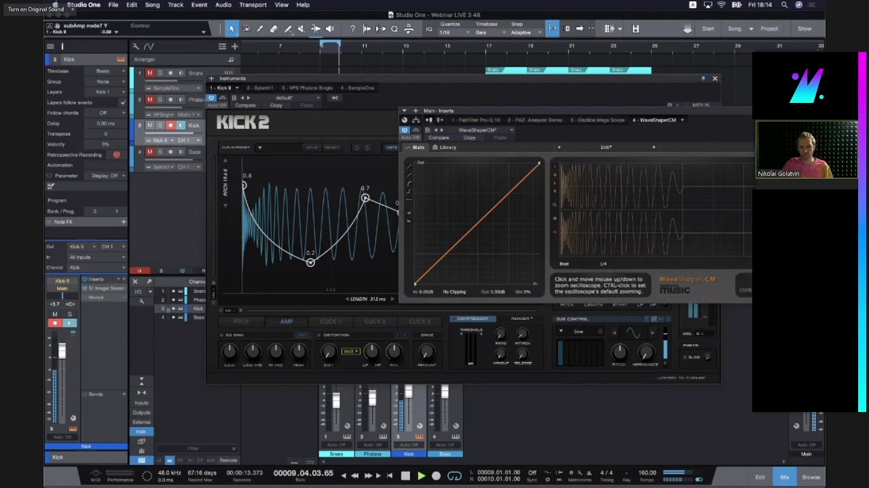Click Snare channel fader in mixer
Image resolution: width=869 pixels, height=488 pixels.
tap(335, 400)
